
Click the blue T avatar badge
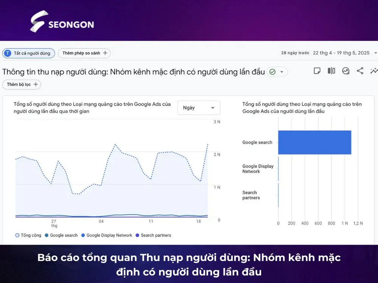(x=8, y=53)
